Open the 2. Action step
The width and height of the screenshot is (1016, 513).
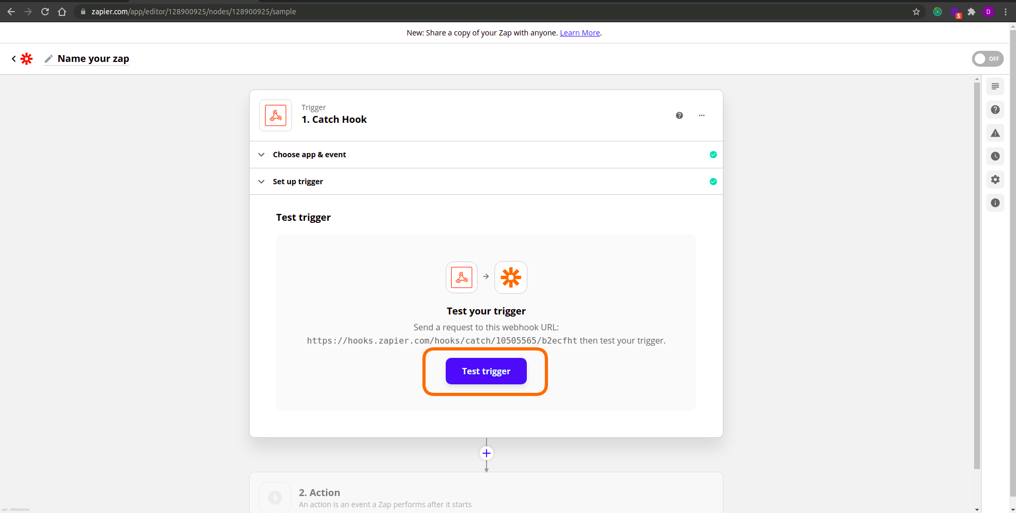click(486, 493)
